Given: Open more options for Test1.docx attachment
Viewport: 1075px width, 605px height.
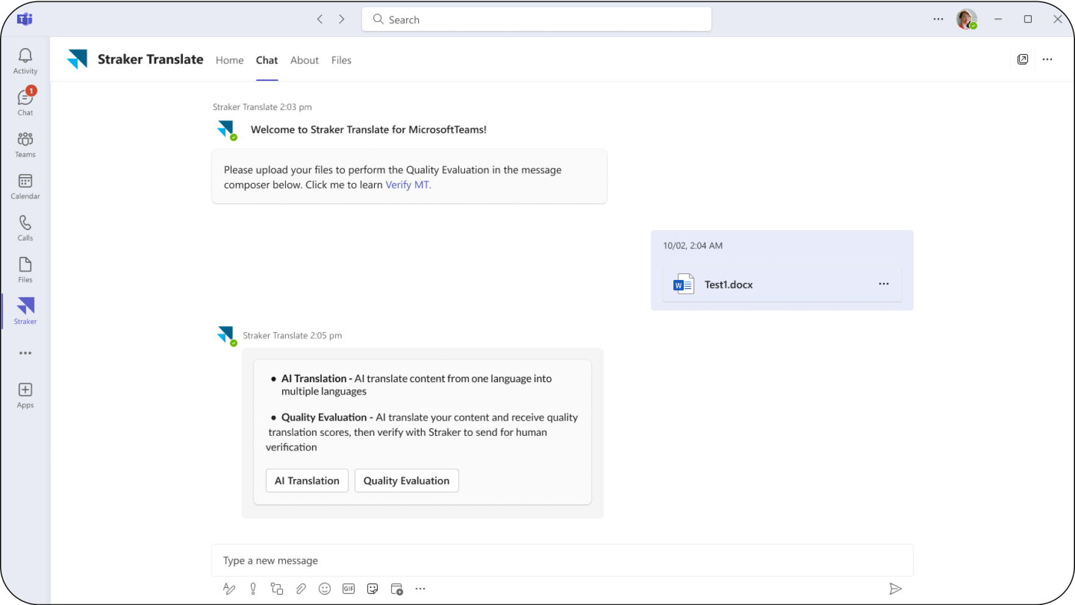Looking at the screenshot, I should pyautogui.click(x=884, y=284).
